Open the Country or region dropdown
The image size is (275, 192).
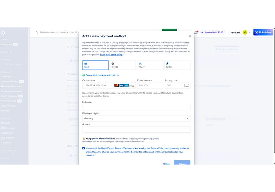(x=136, y=118)
